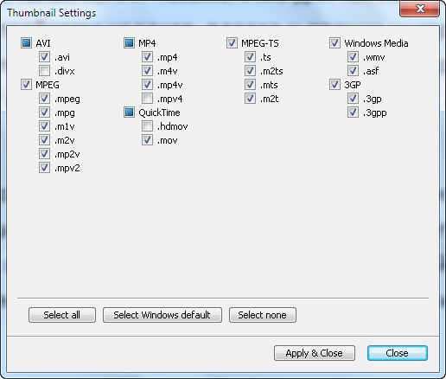The width and height of the screenshot is (446, 379).
Task: Click the Select all button
Action: [62, 315]
